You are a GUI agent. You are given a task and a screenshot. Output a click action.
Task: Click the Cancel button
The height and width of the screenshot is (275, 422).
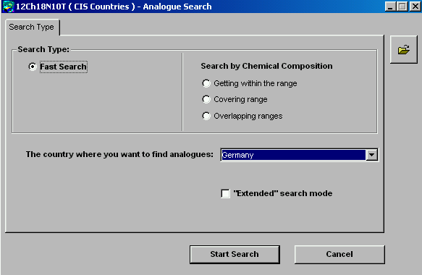click(339, 254)
